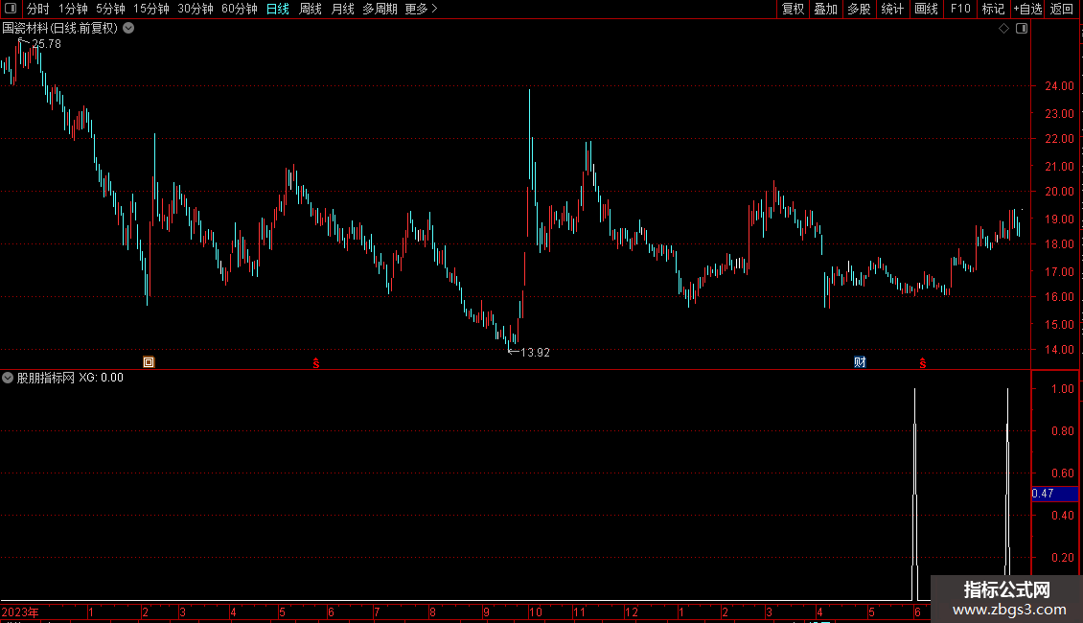Select the 日线 daily period
This screenshot has height=623, width=1083.
point(278,9)
